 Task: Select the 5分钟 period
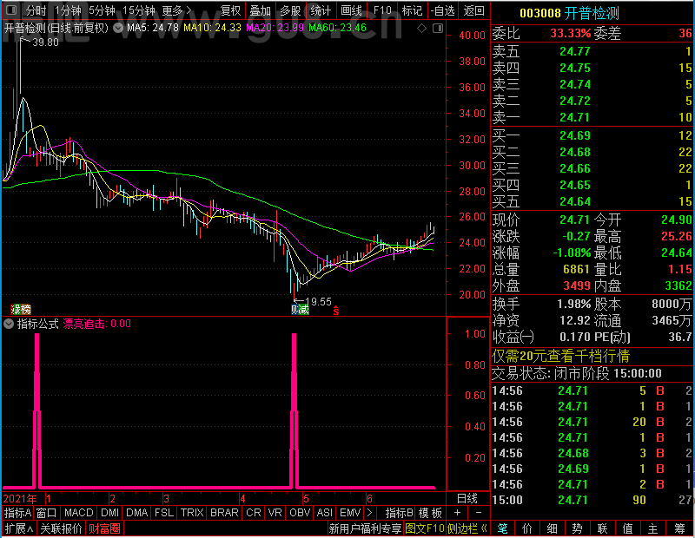point(102,10)
